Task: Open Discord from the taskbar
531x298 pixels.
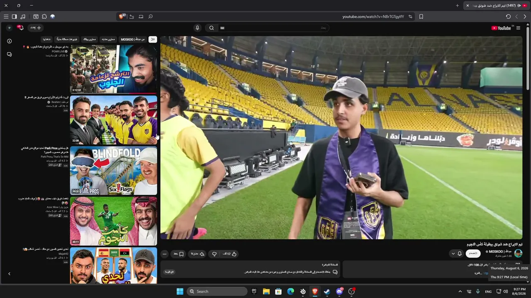Action: [x=339, y=291]
